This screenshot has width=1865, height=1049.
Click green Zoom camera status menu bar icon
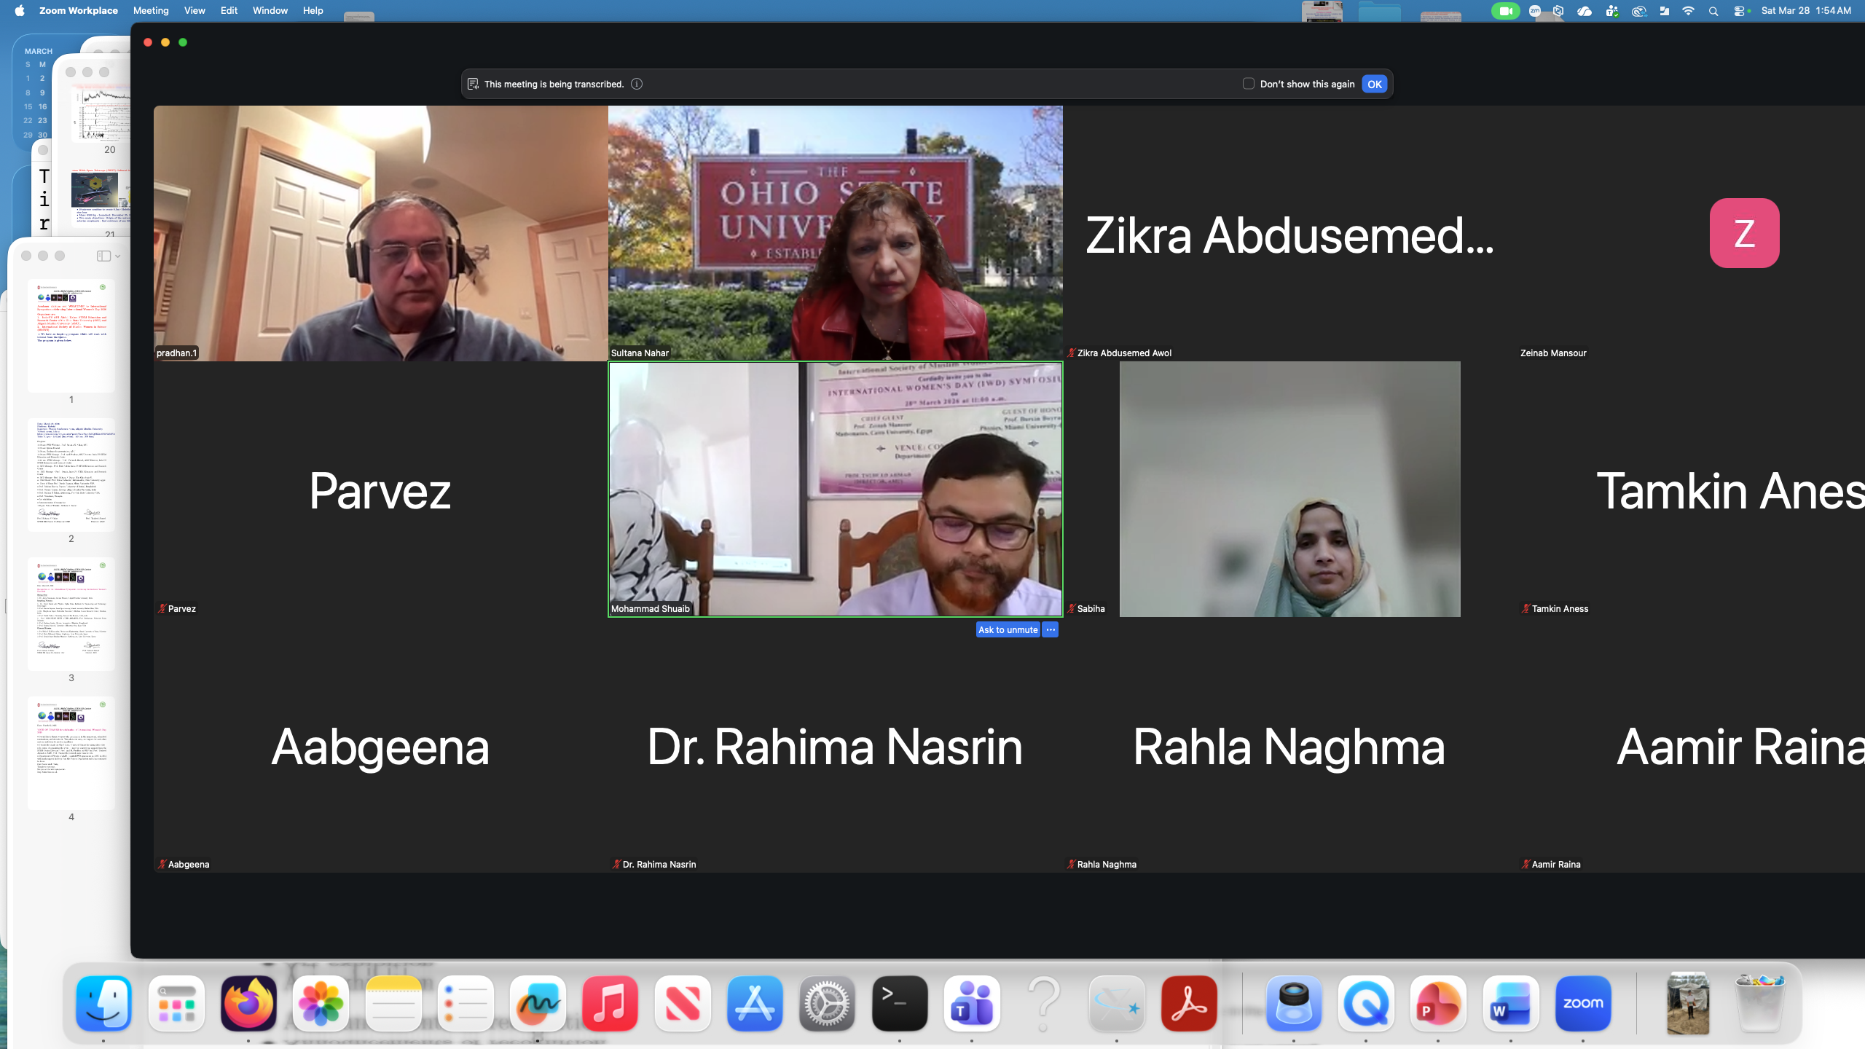coord(1505,11)
